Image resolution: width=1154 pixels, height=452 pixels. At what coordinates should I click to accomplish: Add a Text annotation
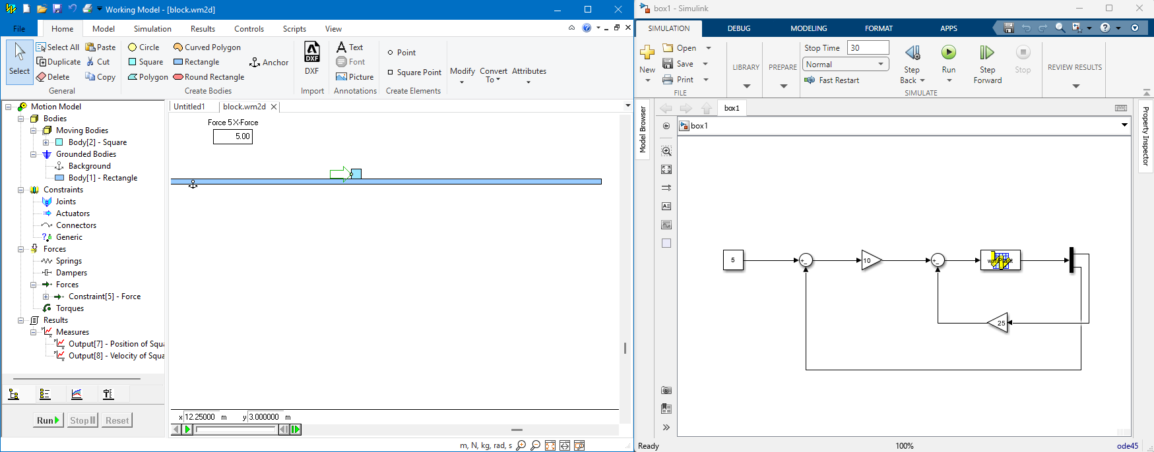350,47
